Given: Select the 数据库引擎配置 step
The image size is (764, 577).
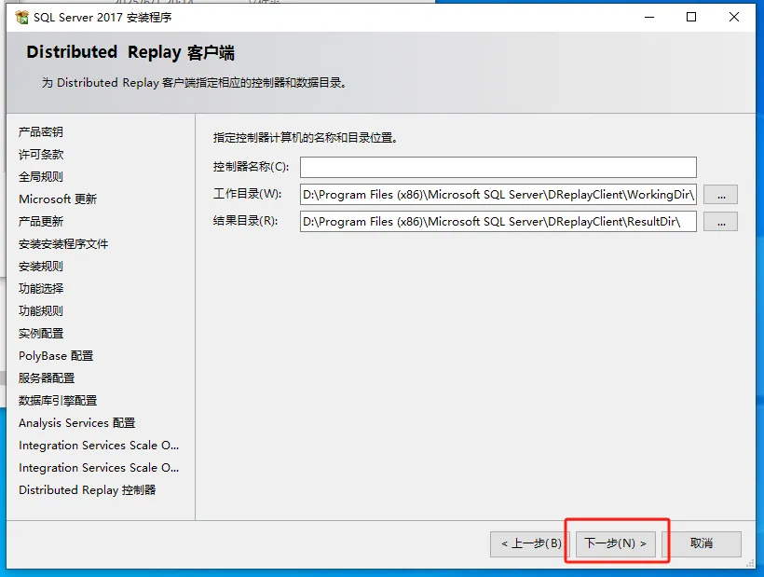Looking at the screenshot, I should pos(58,401).
